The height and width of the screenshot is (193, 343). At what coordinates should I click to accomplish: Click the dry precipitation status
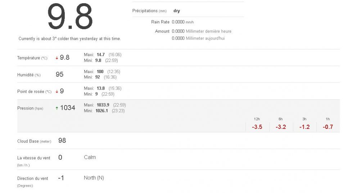point(176,11)
